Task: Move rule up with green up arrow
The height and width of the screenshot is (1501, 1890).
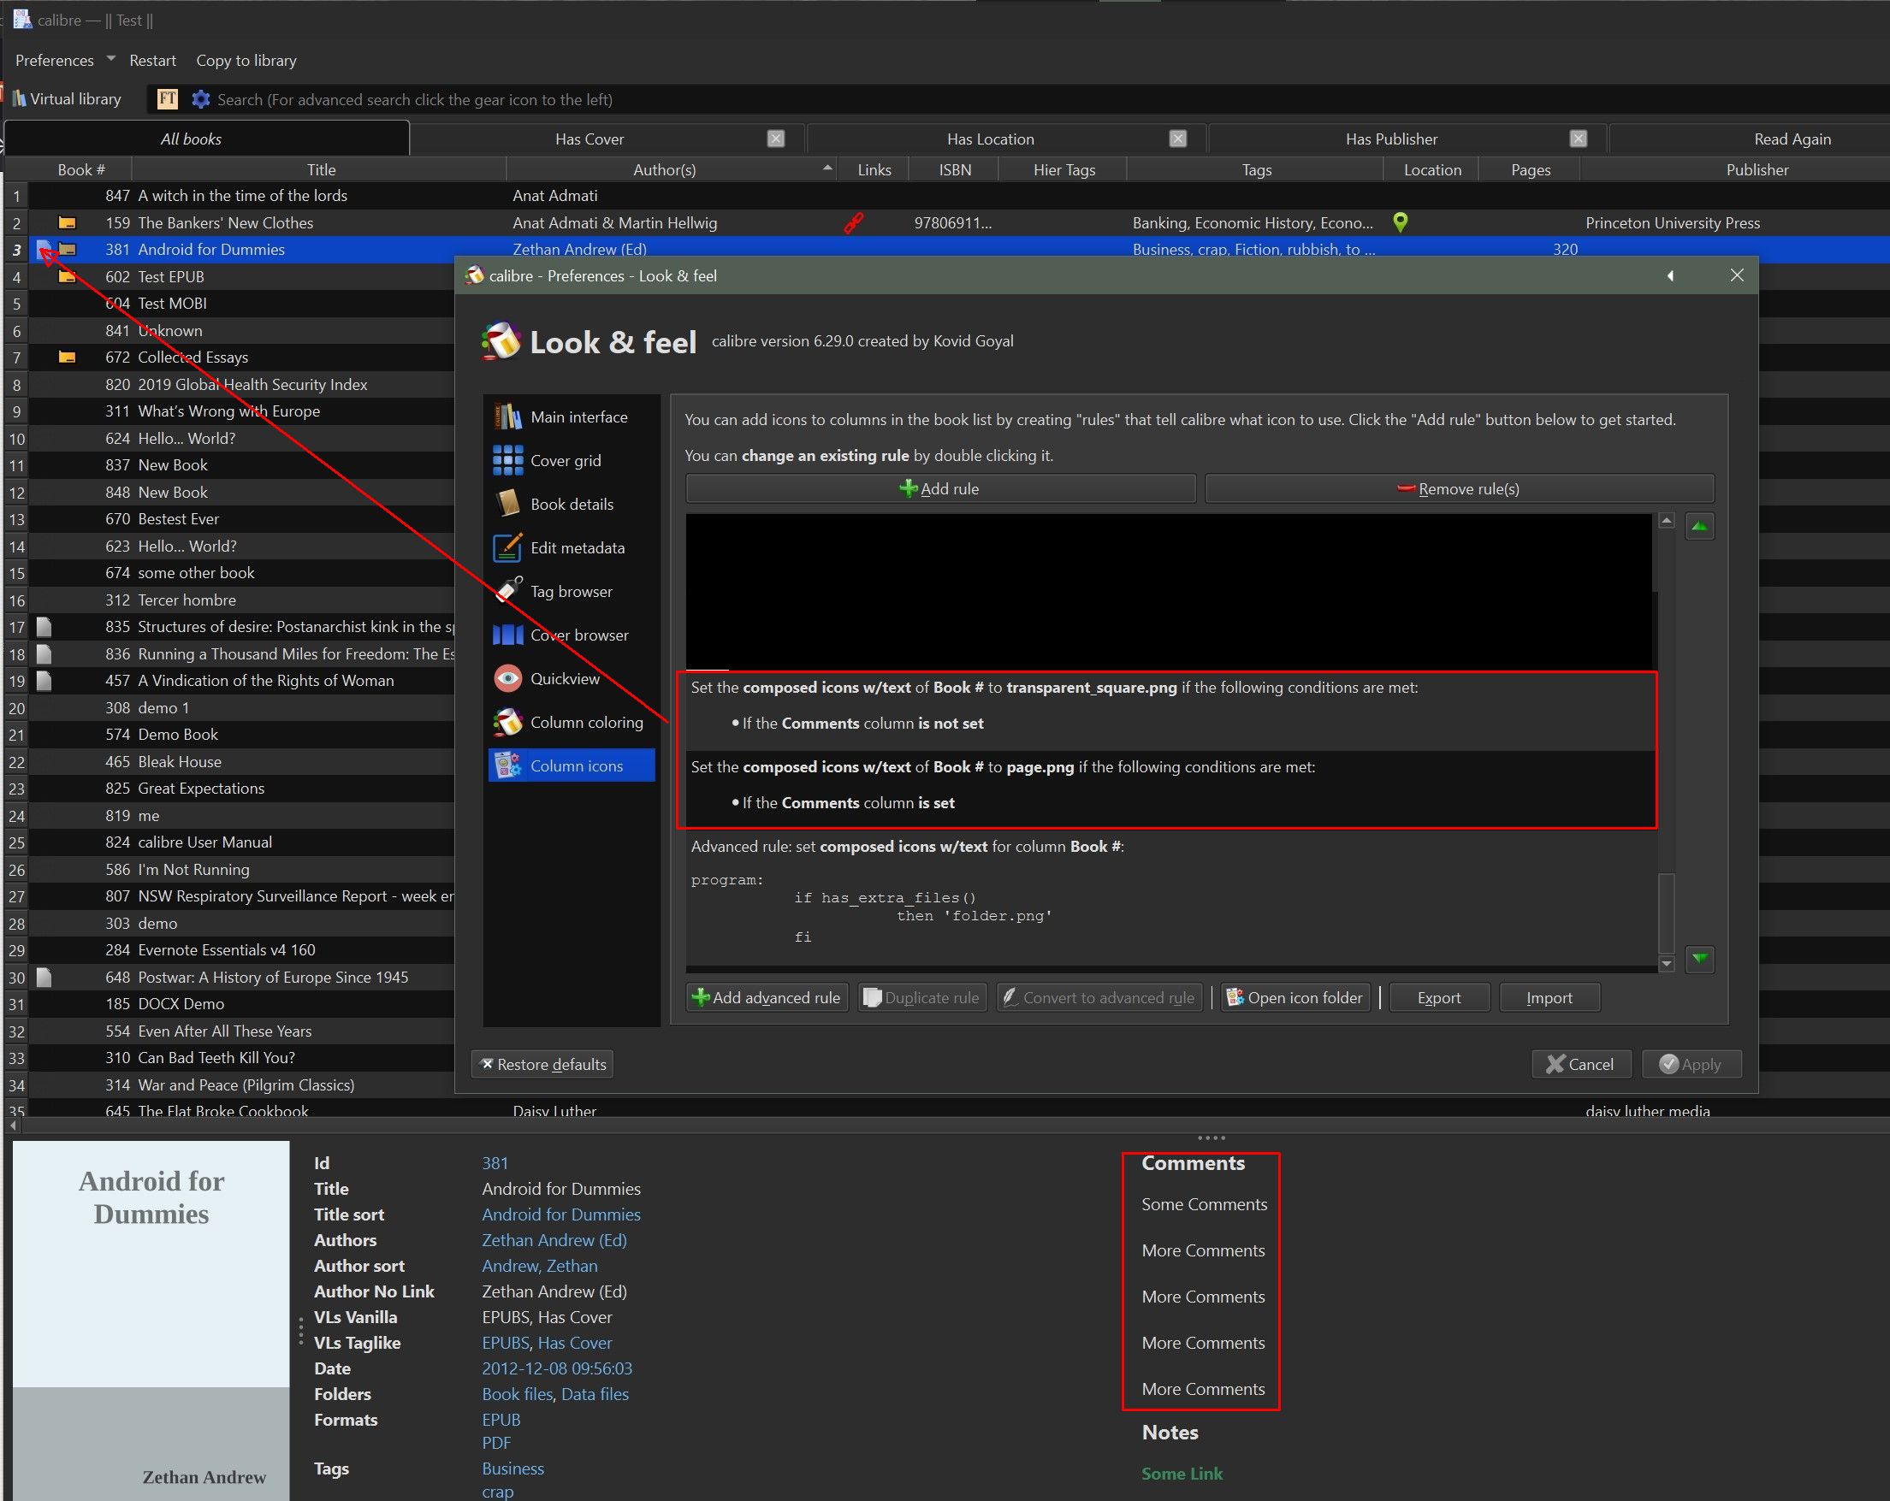Action: coord(1700,526)
